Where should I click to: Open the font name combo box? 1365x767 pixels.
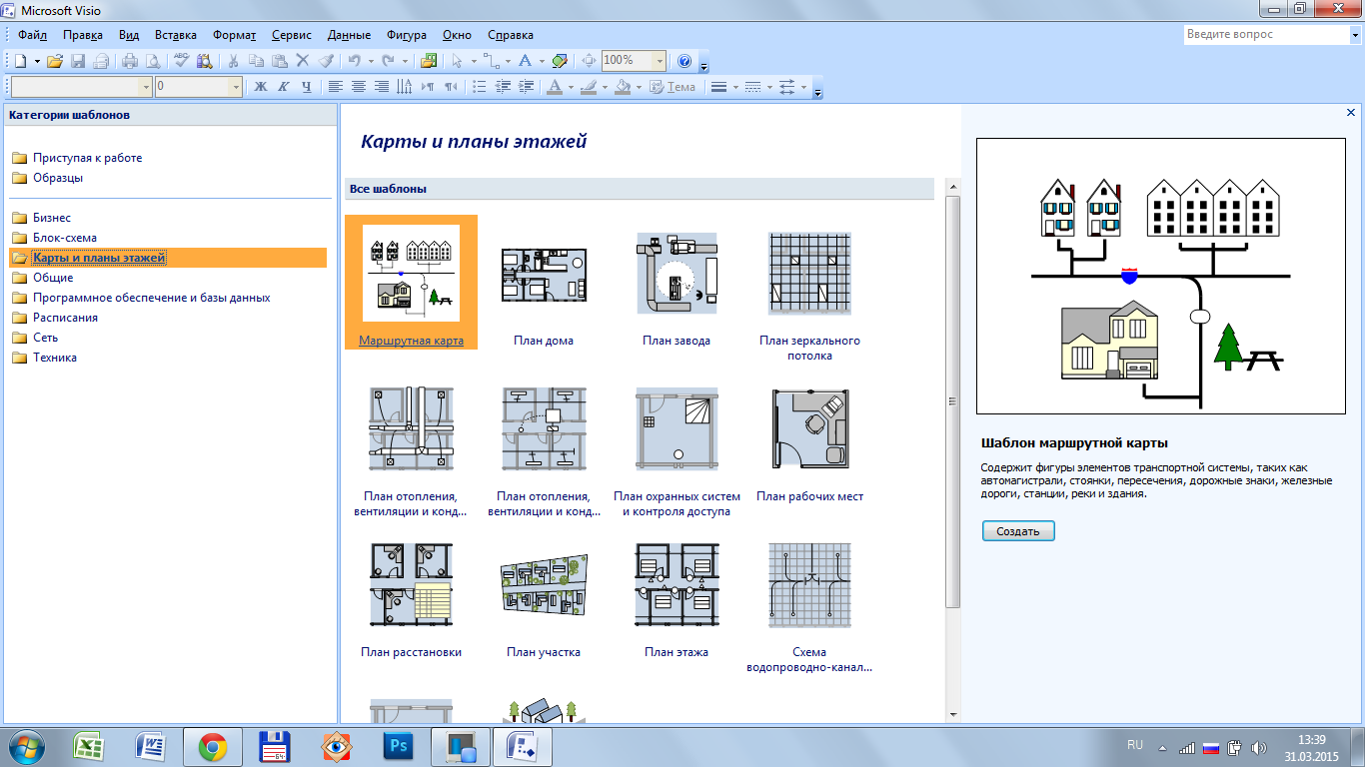tap(146, 87)
